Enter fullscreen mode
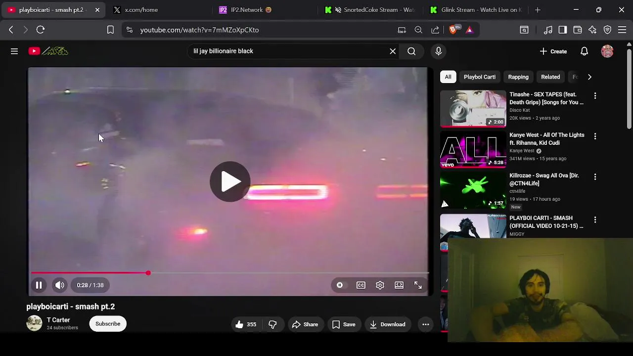633x356 pixels. 418,285
